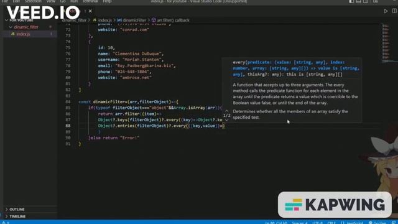398x224 pixels.
Task: Expand the OUTLINE panel
Action: (x=17, y=209)
